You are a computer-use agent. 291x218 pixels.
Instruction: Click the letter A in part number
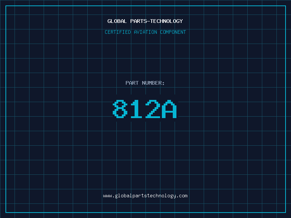[x=169, y=109]
